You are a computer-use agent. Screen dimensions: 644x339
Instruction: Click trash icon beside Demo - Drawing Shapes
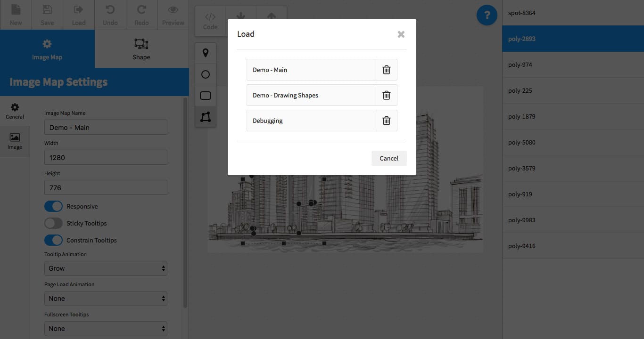tap(386, 95)
